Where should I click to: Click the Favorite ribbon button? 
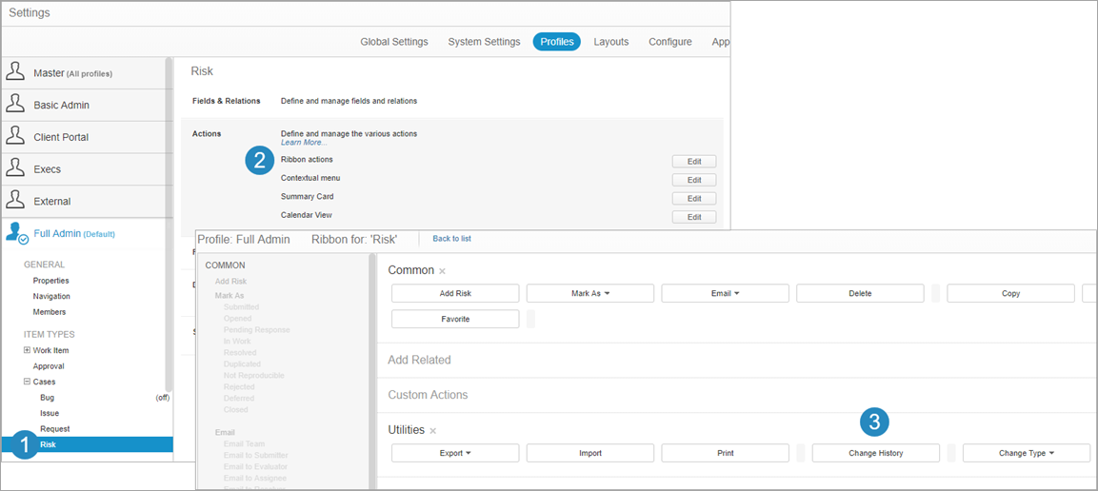(455, 319)
